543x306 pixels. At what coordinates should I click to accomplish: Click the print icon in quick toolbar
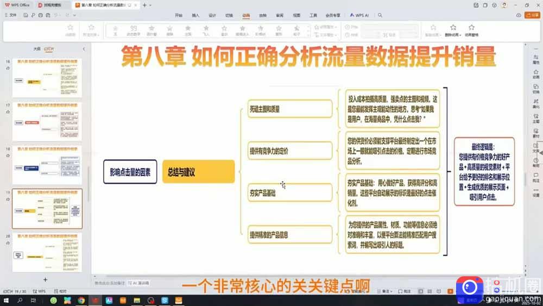[41, 15]
